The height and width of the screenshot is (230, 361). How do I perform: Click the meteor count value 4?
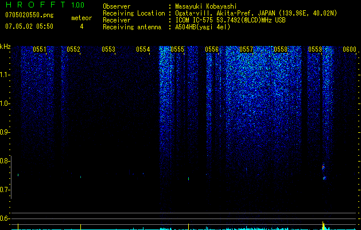[x=81, y=26]
